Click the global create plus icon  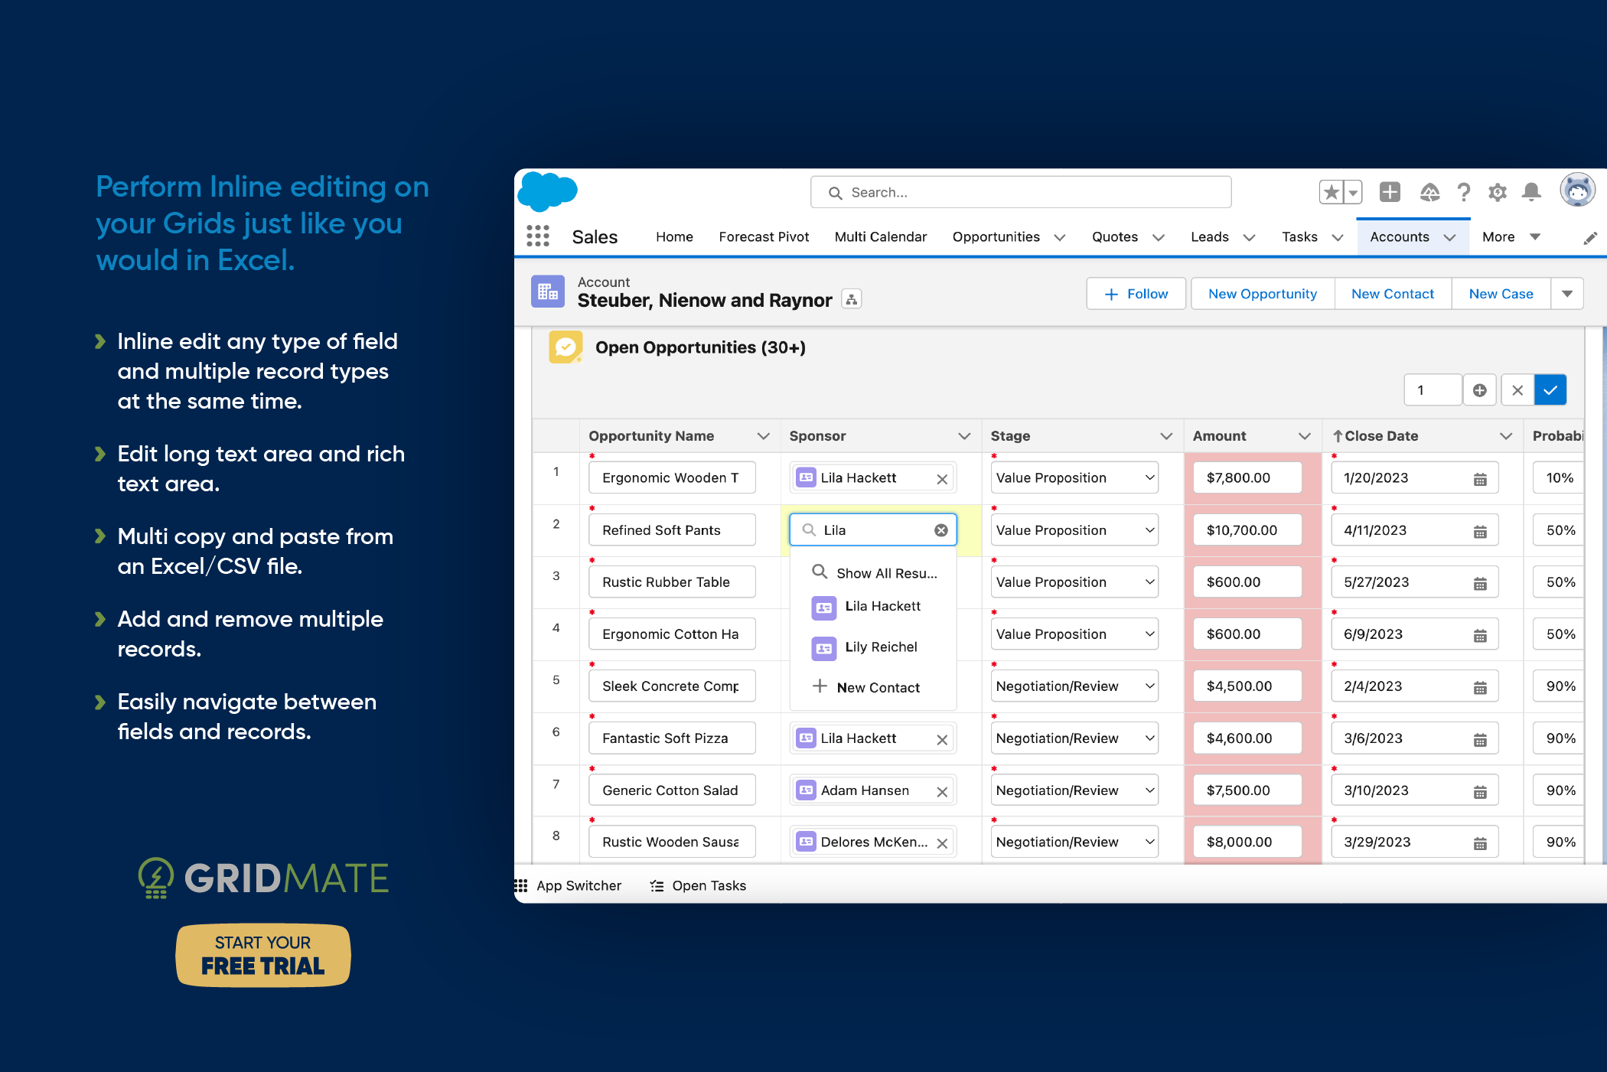(x=1390, y=192)
